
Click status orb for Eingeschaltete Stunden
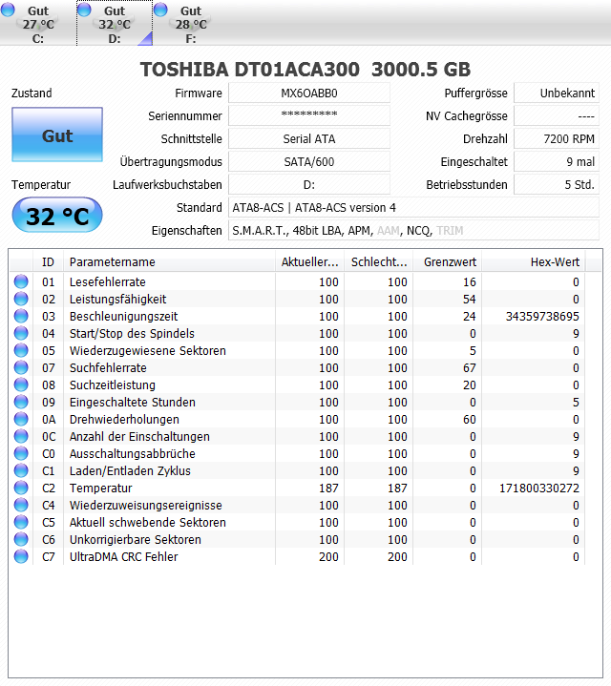[x=21, y=402]
